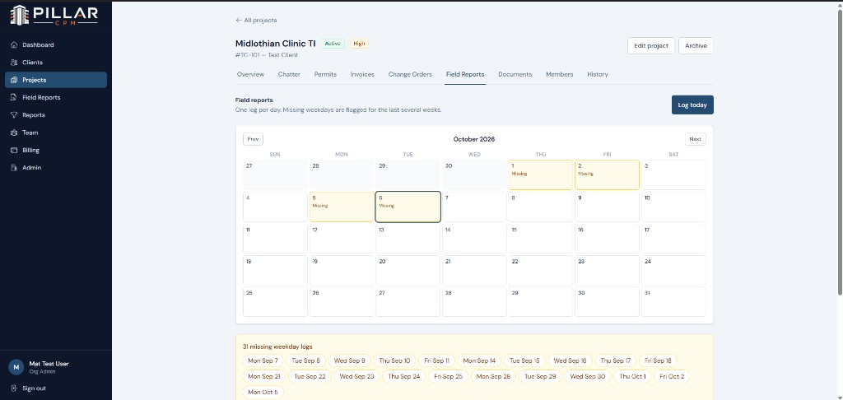Image resolution: width=843 pixels, height=400 pixels.
Task: Select October 1 missing day cell
Action: 540,174
